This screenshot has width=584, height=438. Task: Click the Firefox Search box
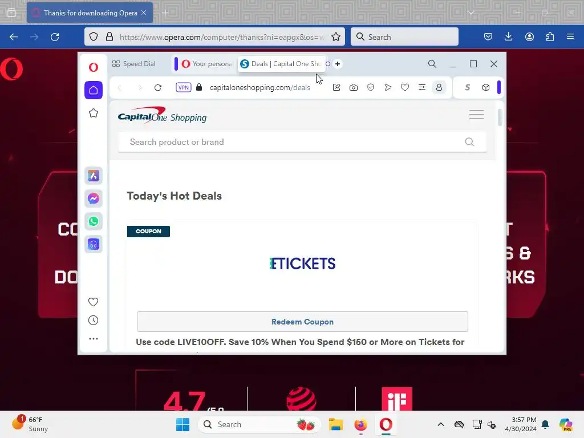pos(404,37)
